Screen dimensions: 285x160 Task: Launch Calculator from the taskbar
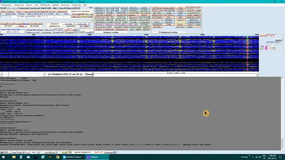[x=21, y=157]
